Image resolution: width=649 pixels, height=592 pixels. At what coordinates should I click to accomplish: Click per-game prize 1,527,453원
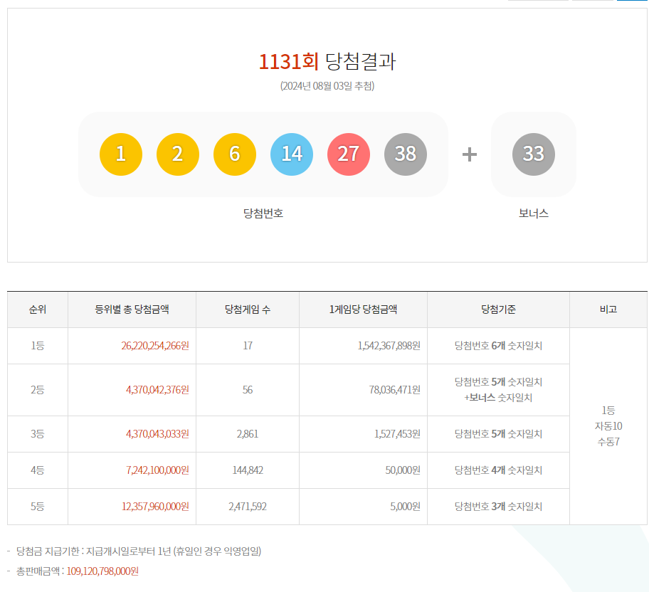(397, 434)
